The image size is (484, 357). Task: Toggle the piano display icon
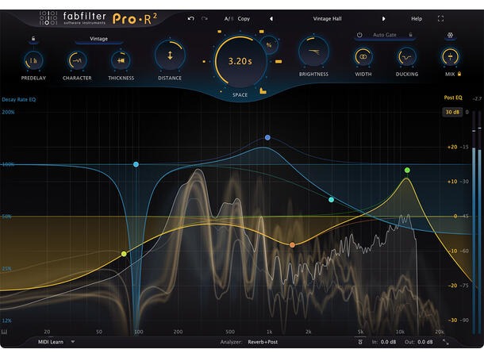tap(4, 332)
